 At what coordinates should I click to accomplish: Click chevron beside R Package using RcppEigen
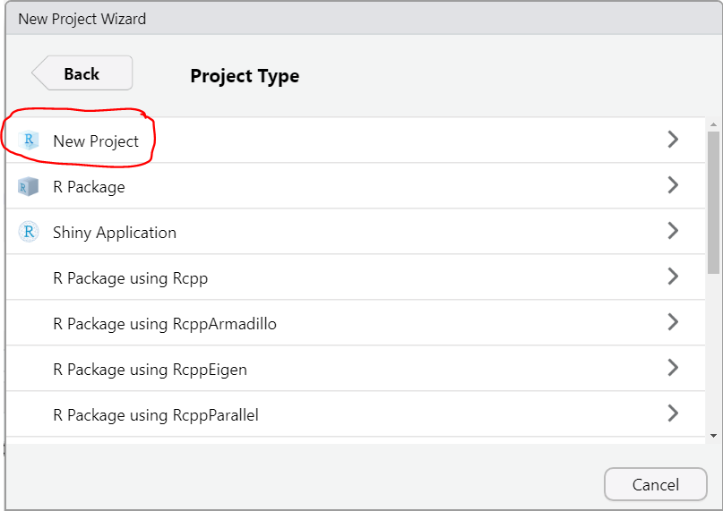[673, 367]
